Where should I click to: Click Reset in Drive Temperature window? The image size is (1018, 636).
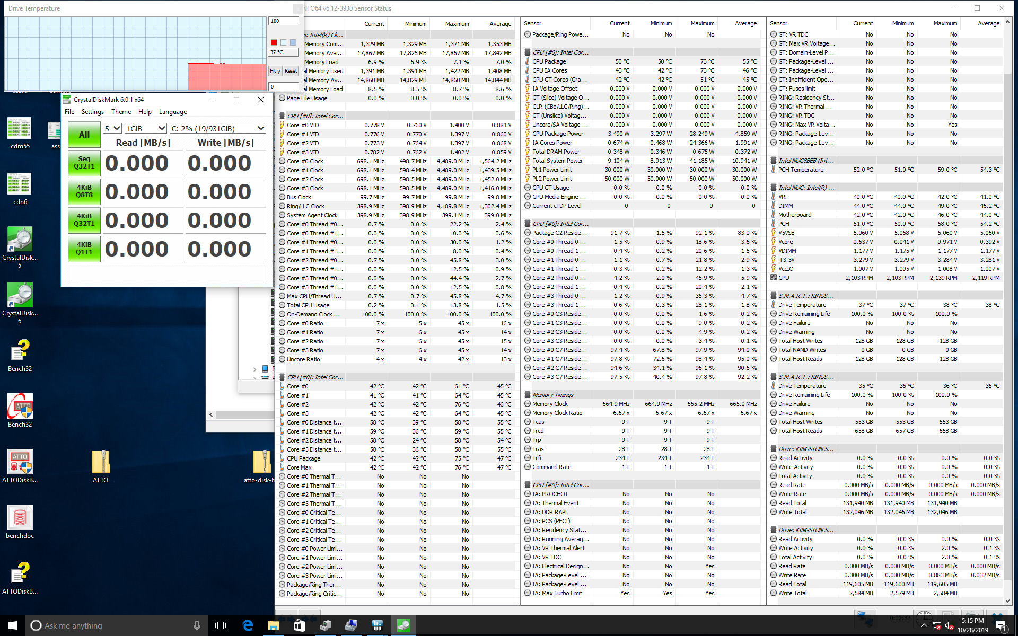(291, 71)
